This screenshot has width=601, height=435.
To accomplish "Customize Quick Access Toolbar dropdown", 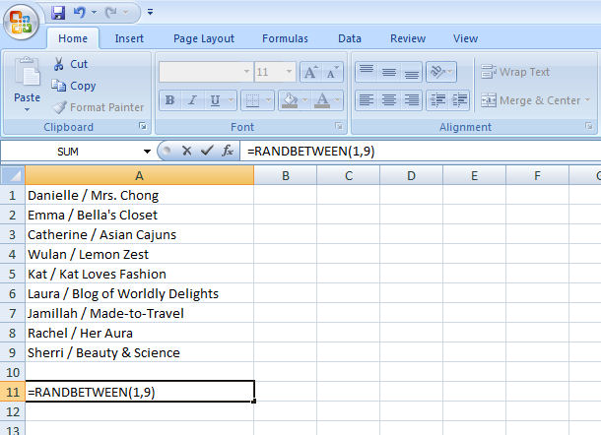I will 150,13.
